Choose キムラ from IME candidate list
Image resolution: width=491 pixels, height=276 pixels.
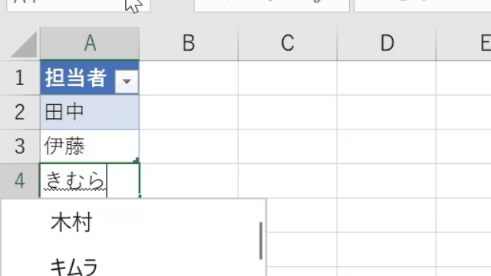pyautogui.click(x=74, y=267)
